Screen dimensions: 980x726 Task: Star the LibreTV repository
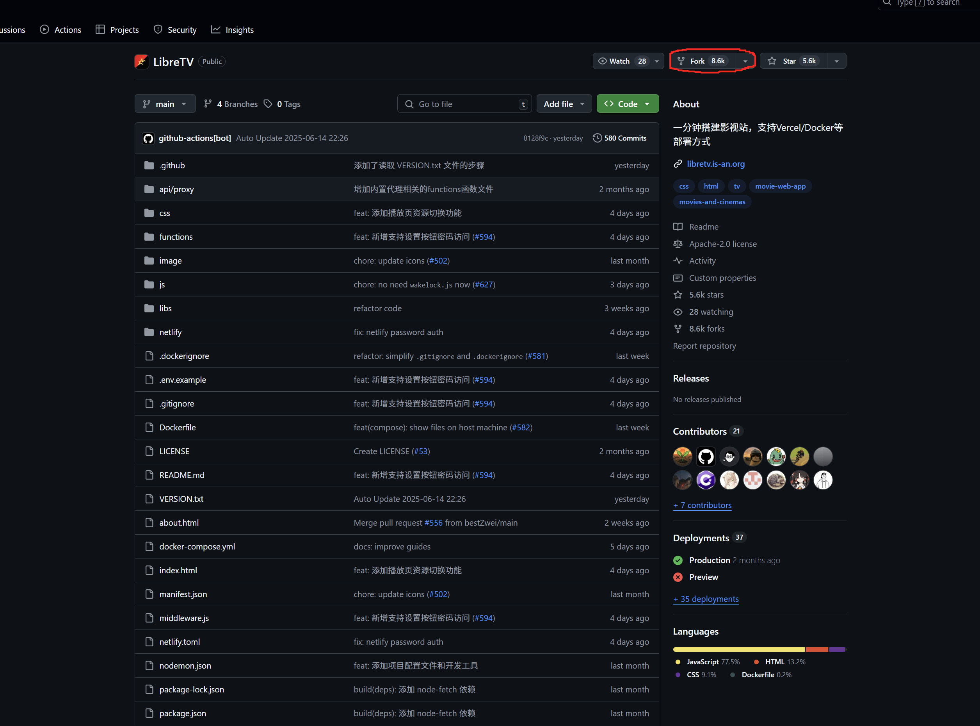[x=794, y=61]
